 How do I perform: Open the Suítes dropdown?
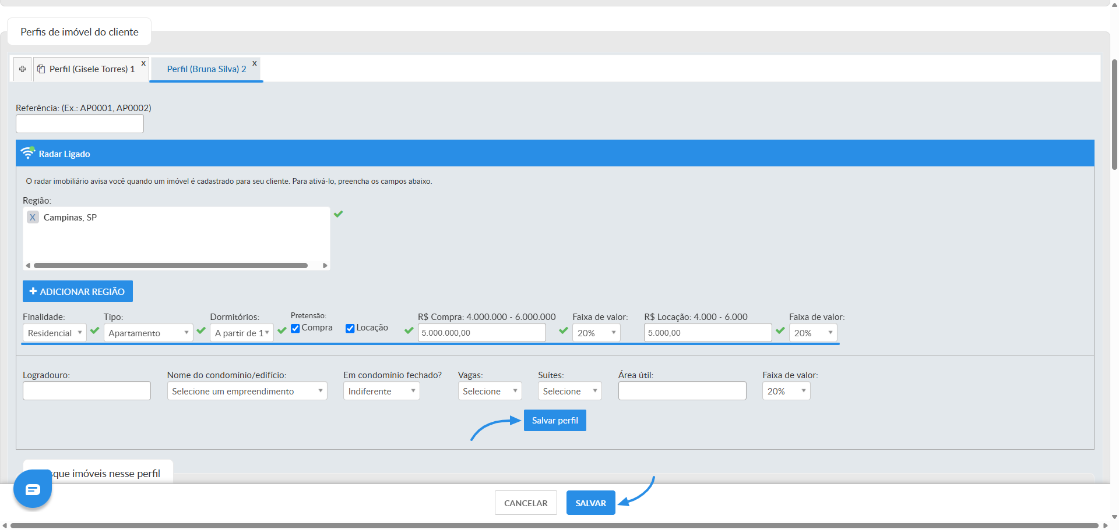[570, 391]
